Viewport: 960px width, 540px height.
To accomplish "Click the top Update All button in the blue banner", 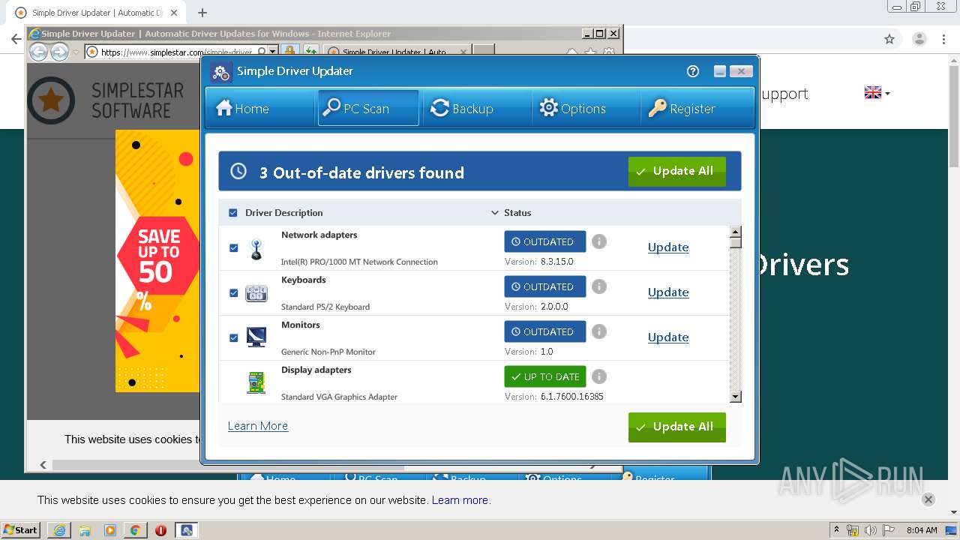I will click(x=676, y=171).
